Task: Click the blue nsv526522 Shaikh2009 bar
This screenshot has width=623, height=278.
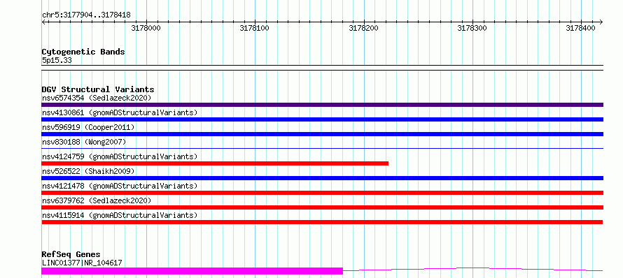Action: coord(322,178)
